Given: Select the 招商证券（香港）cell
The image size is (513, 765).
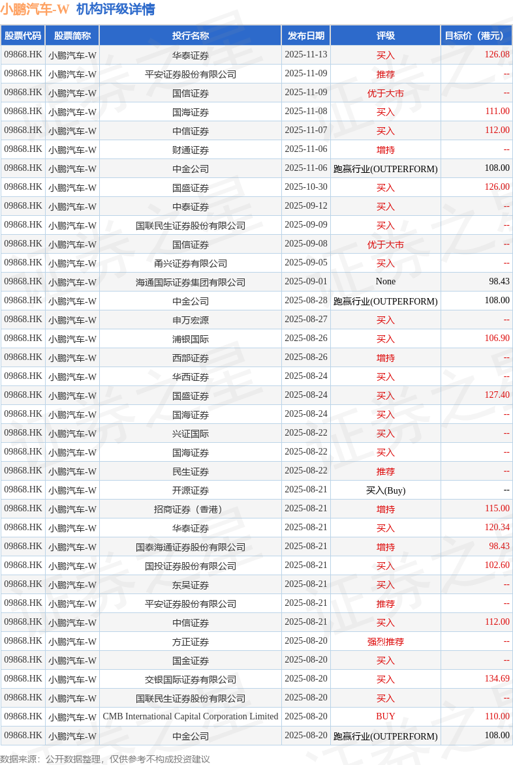Looking at the screenshot, I should pyautogui.click(x=191, y=509).
